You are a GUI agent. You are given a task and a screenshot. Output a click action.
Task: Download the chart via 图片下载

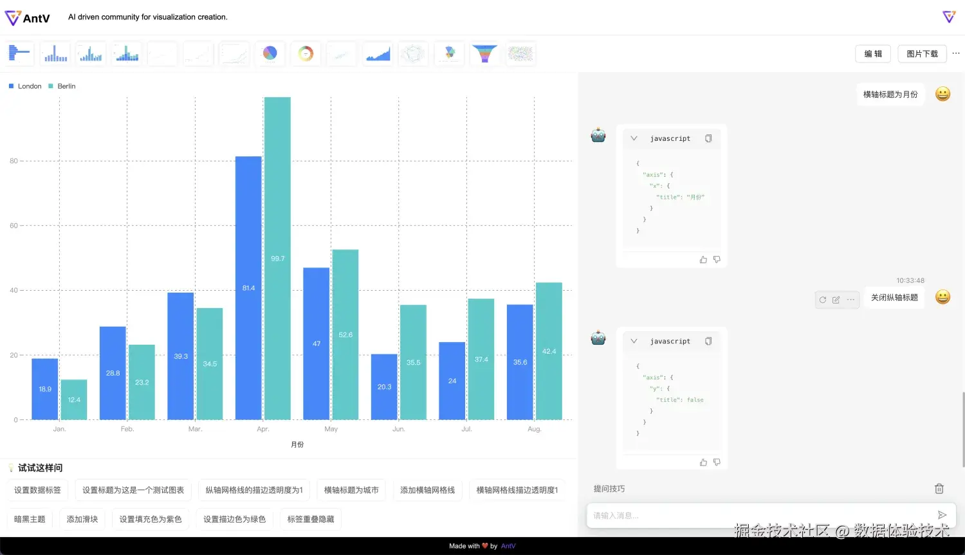pos(922,53)
